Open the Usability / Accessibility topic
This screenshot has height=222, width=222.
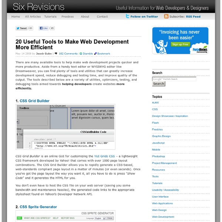165,190
